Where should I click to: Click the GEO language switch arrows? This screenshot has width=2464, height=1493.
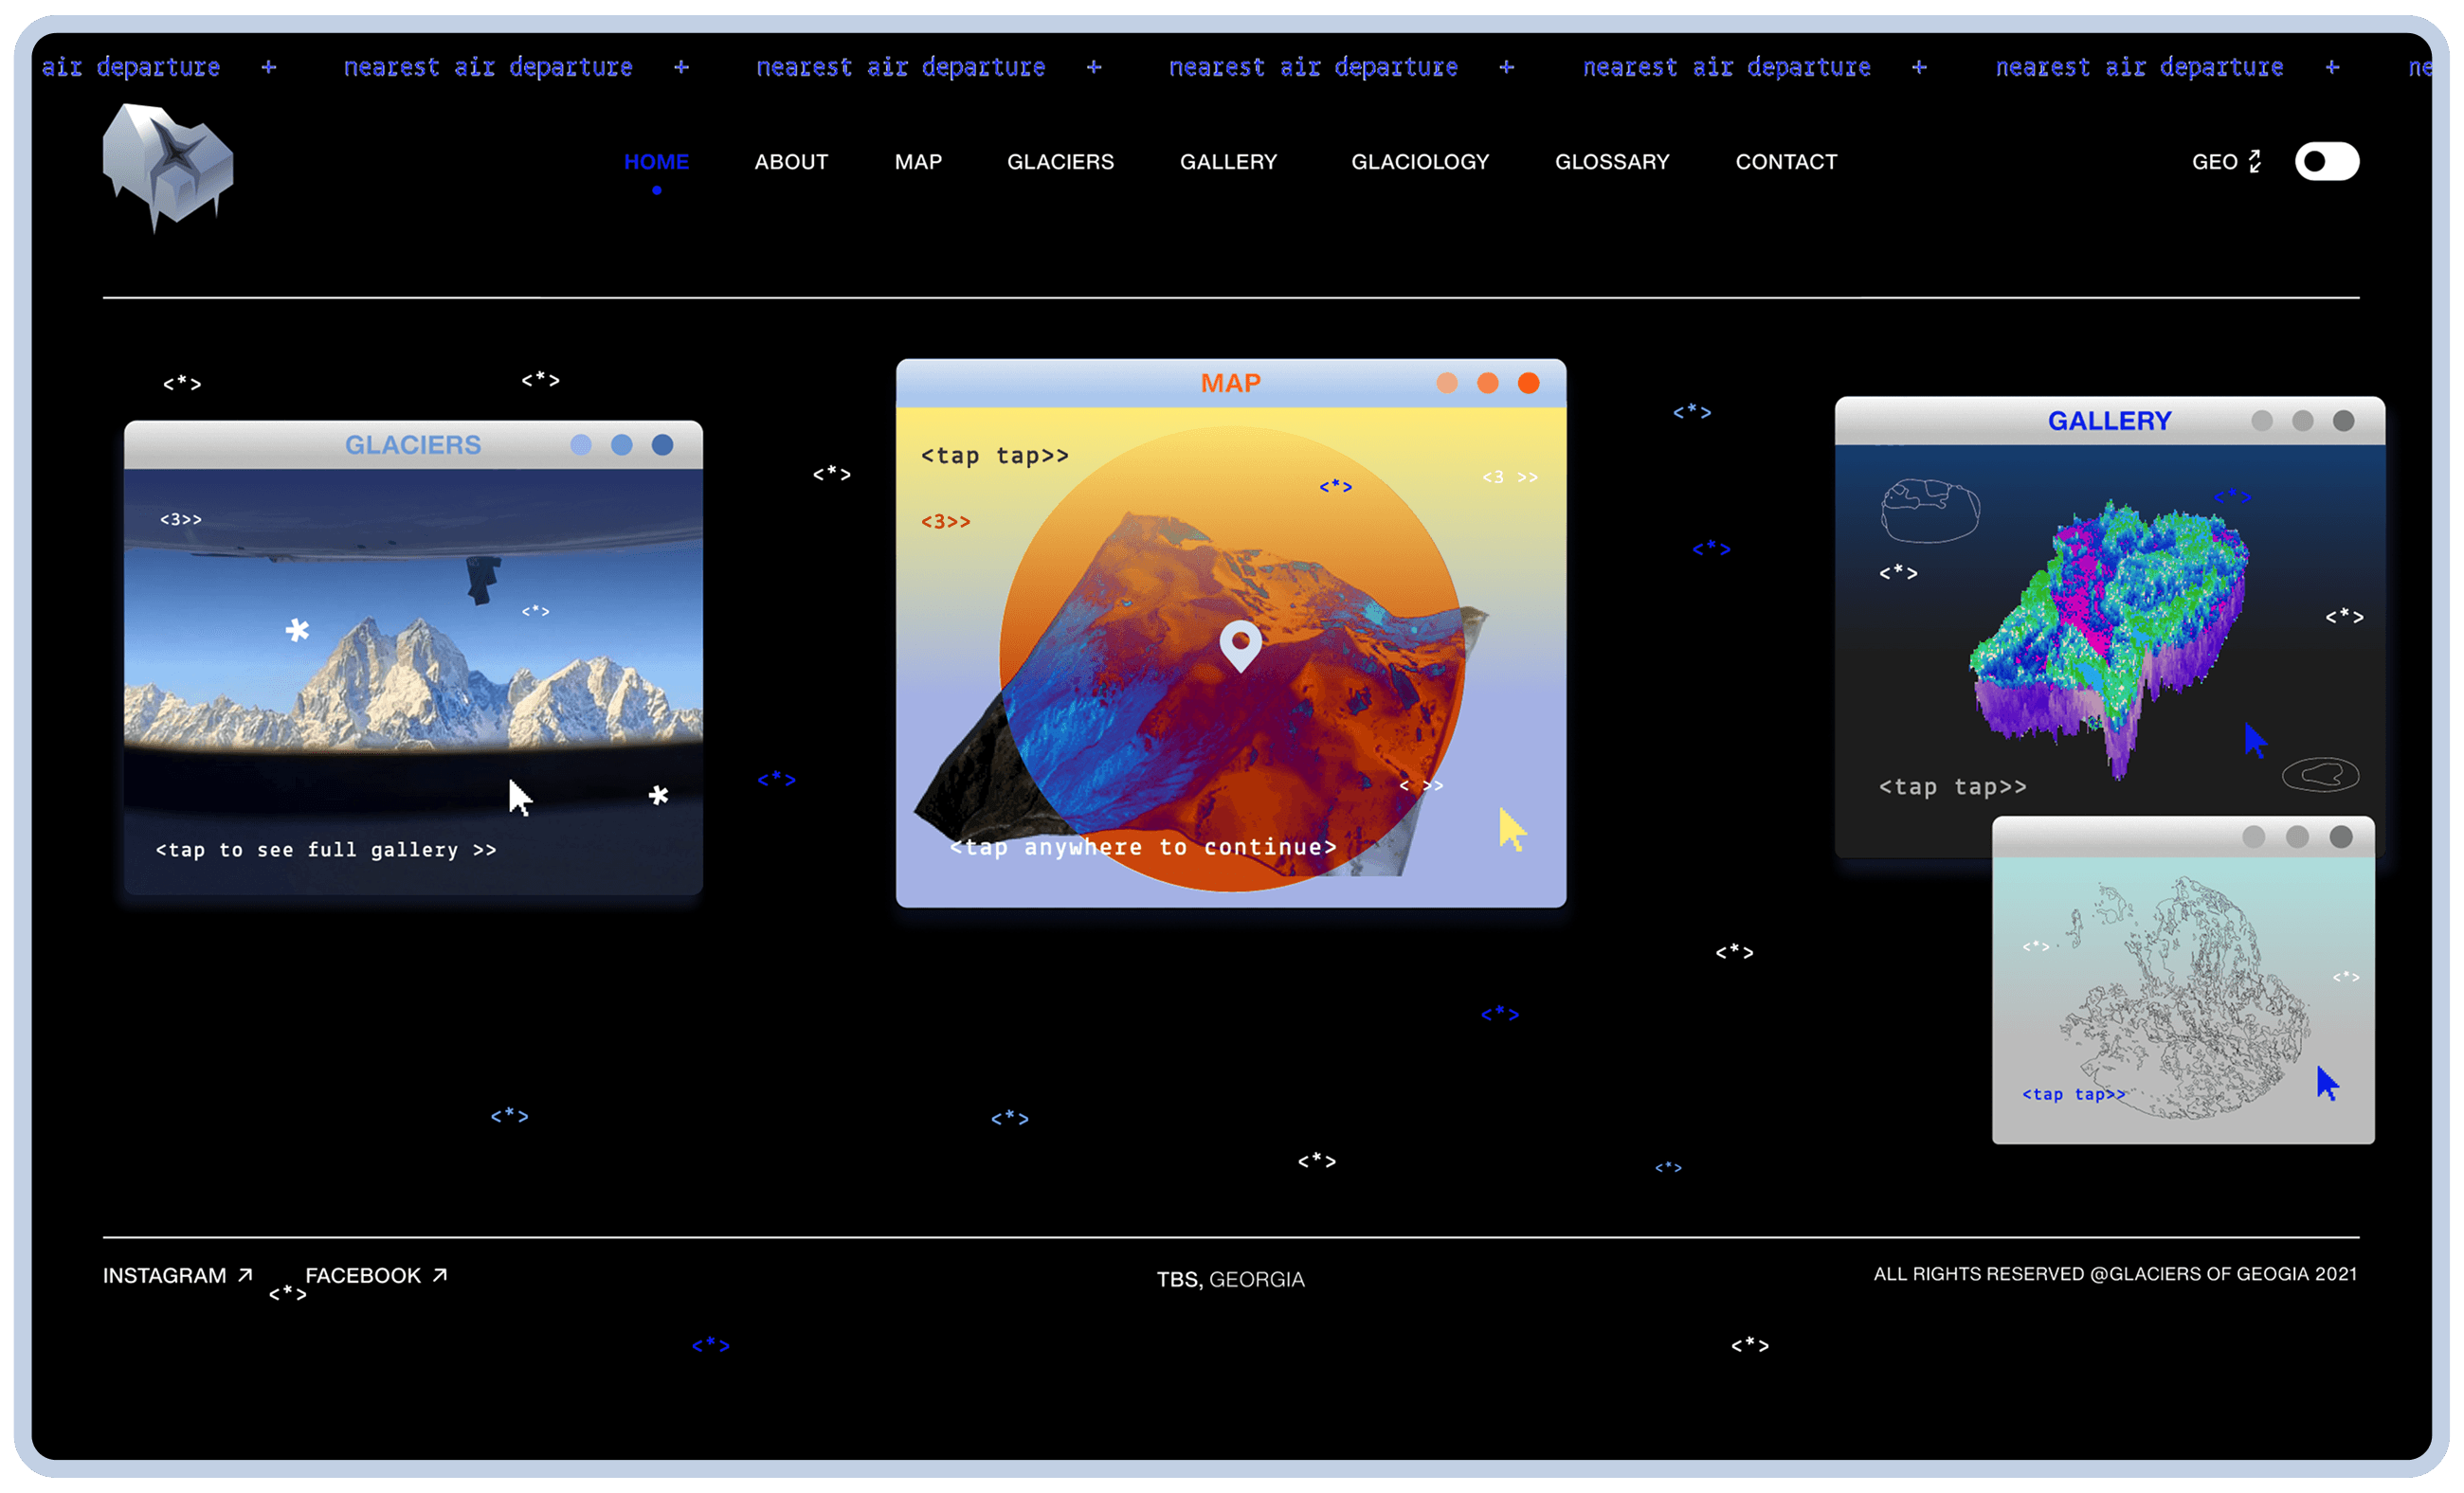click(2254, 162)
